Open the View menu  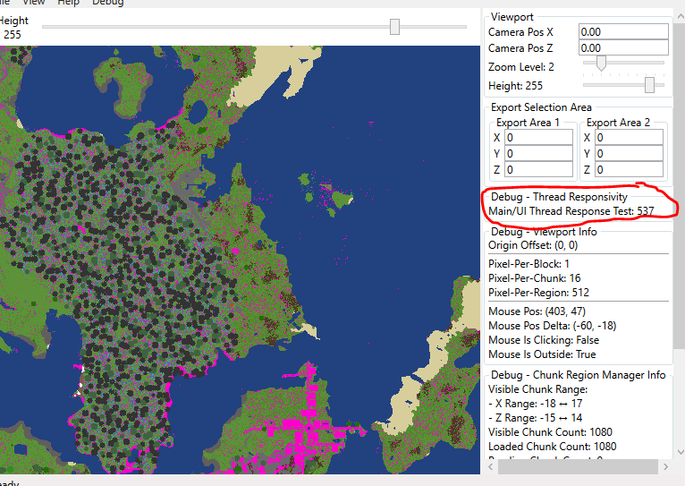click(x=34, y=2)
